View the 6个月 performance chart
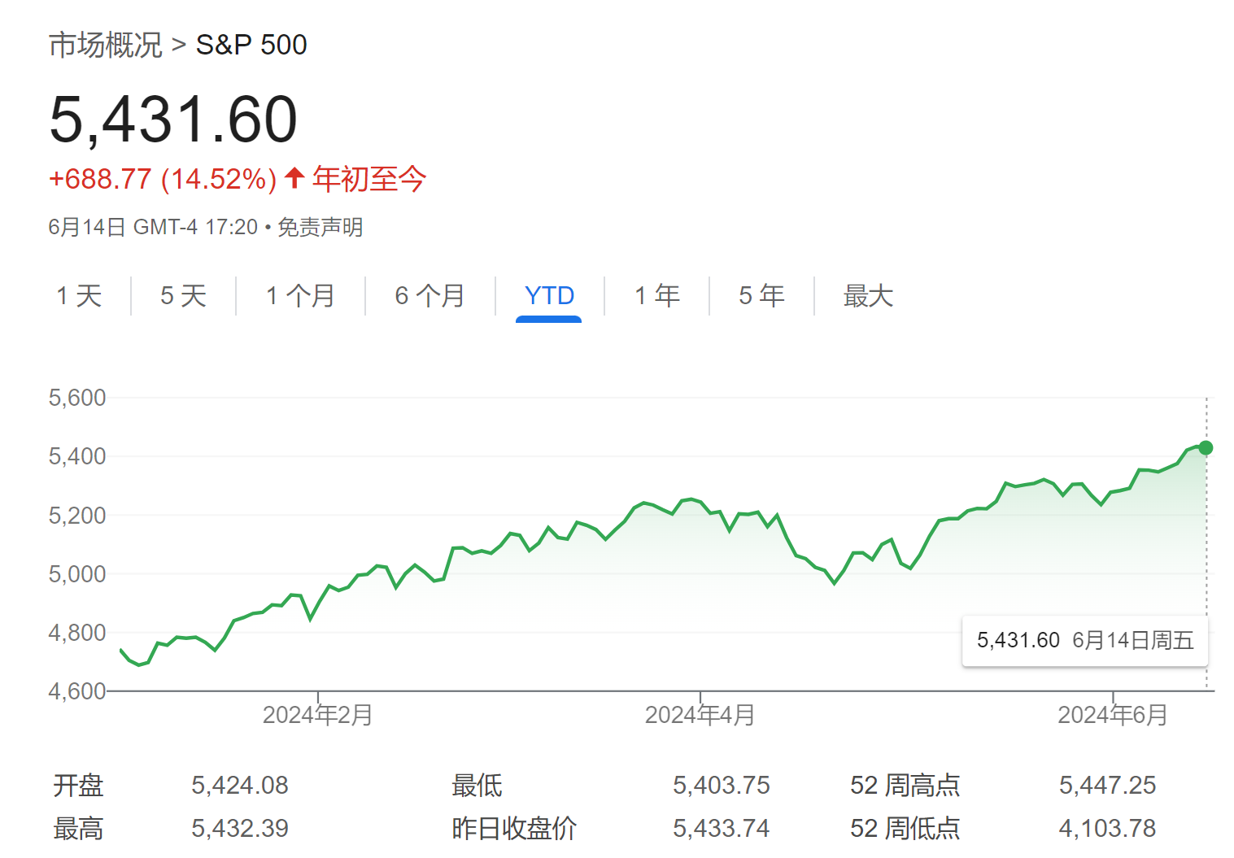This screenshot has width=1234, height=858. (430, 296)
